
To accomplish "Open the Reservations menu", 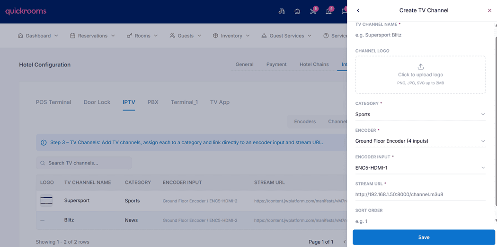I will 92,36.
